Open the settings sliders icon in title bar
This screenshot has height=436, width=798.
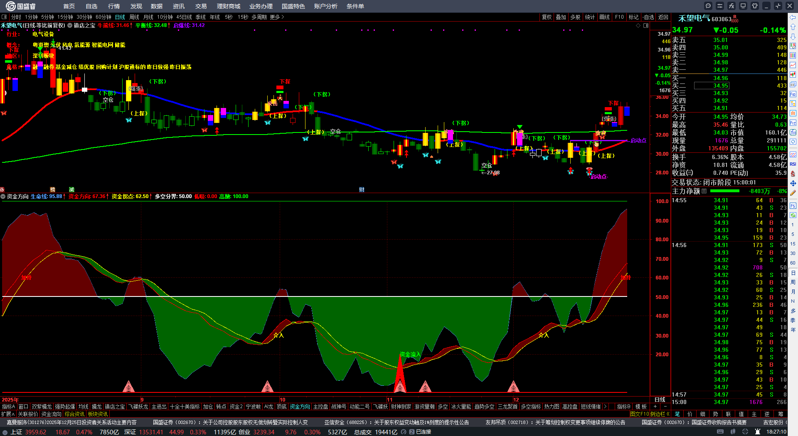[x=720, y=6]
